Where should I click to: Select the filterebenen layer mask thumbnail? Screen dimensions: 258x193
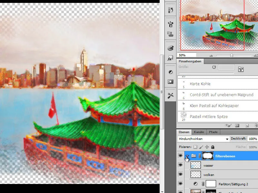(x=208, y=156)
